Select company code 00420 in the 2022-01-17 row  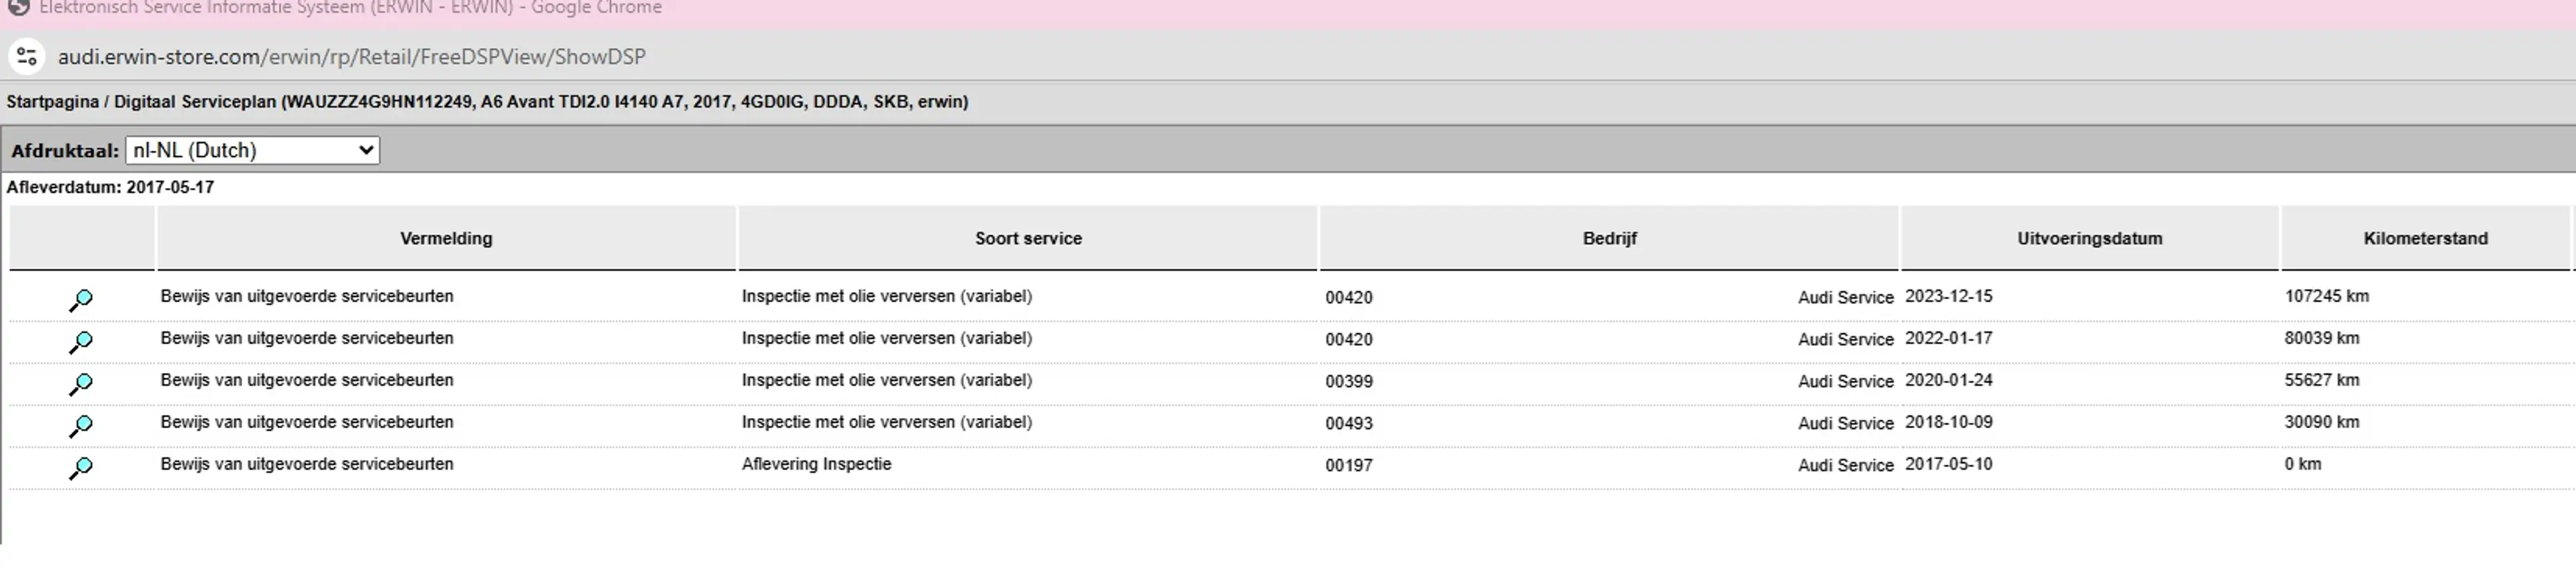coord(1349,340)
